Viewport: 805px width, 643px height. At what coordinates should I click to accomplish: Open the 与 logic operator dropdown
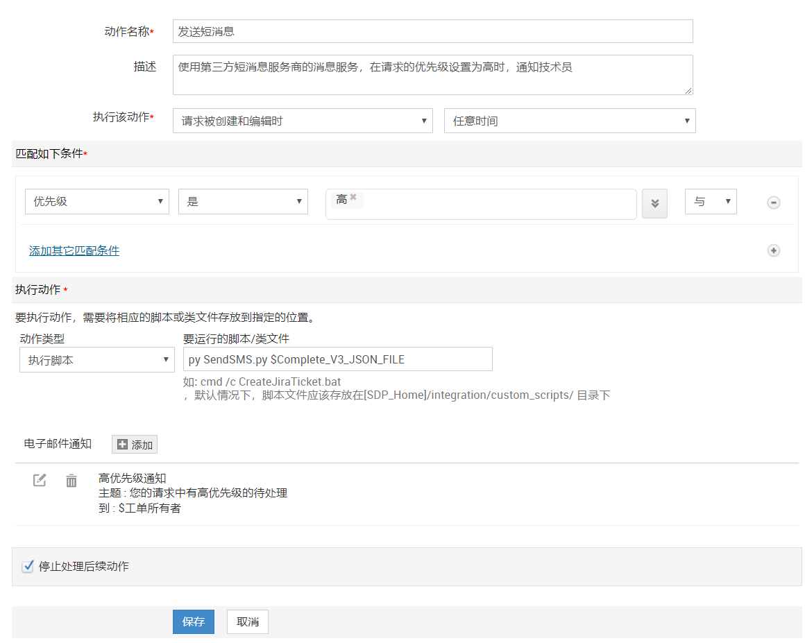tap(710, 202)
